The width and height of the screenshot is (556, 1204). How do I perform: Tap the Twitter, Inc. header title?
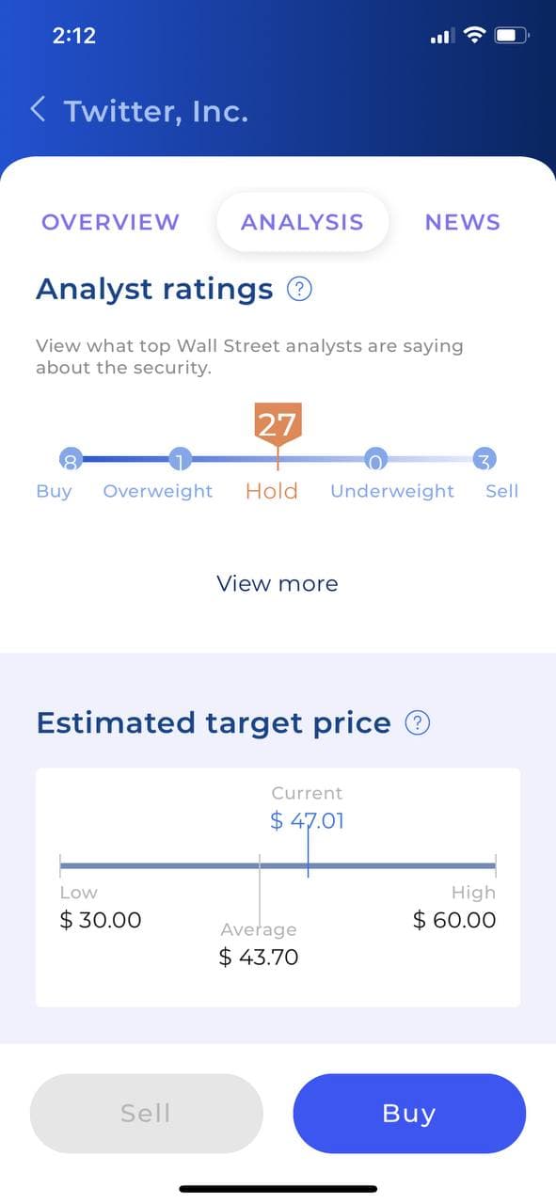156,112
